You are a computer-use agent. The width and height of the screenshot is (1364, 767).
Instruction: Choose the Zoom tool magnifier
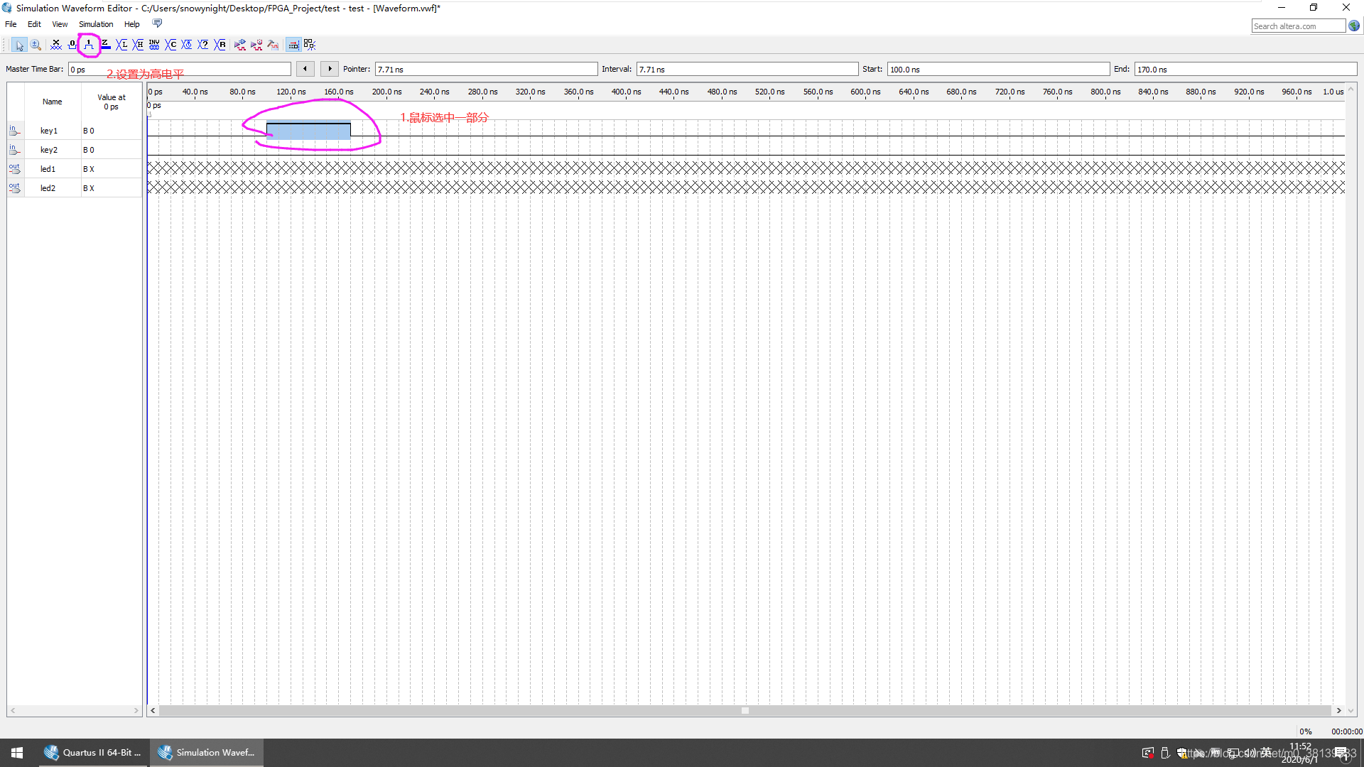(36, 45)
